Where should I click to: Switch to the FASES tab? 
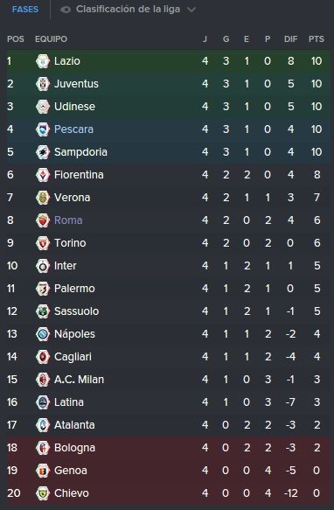25,10
